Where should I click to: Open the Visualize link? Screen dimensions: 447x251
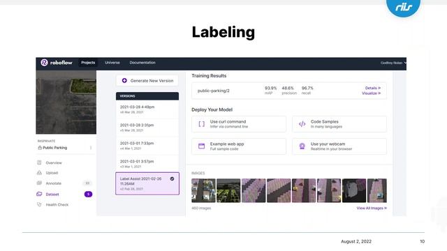click(371, 93)
